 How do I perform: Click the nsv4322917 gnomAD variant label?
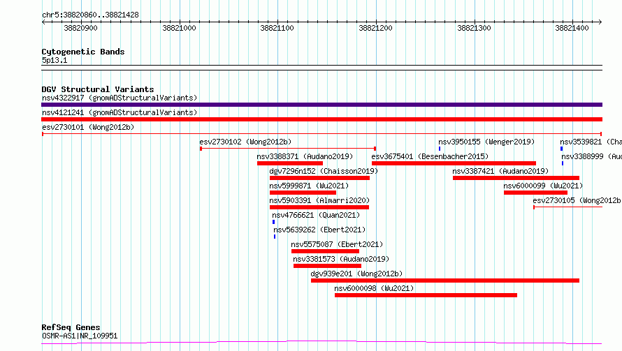click(120, 98)
